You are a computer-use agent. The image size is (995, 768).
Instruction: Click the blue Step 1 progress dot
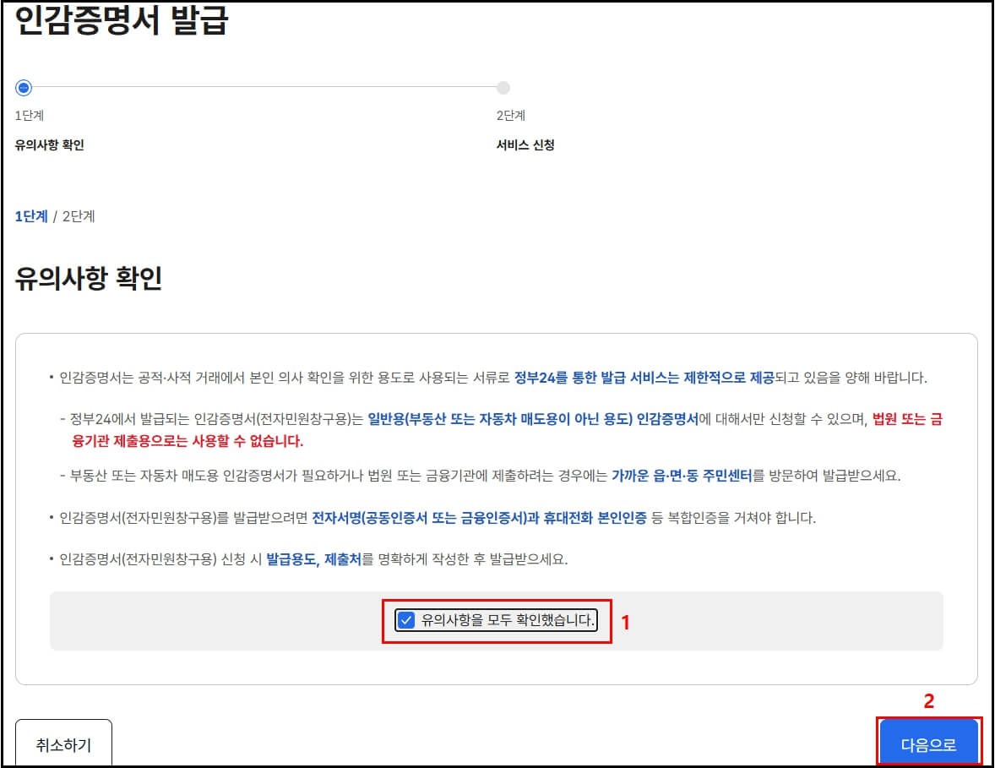(x=24, y=87)
